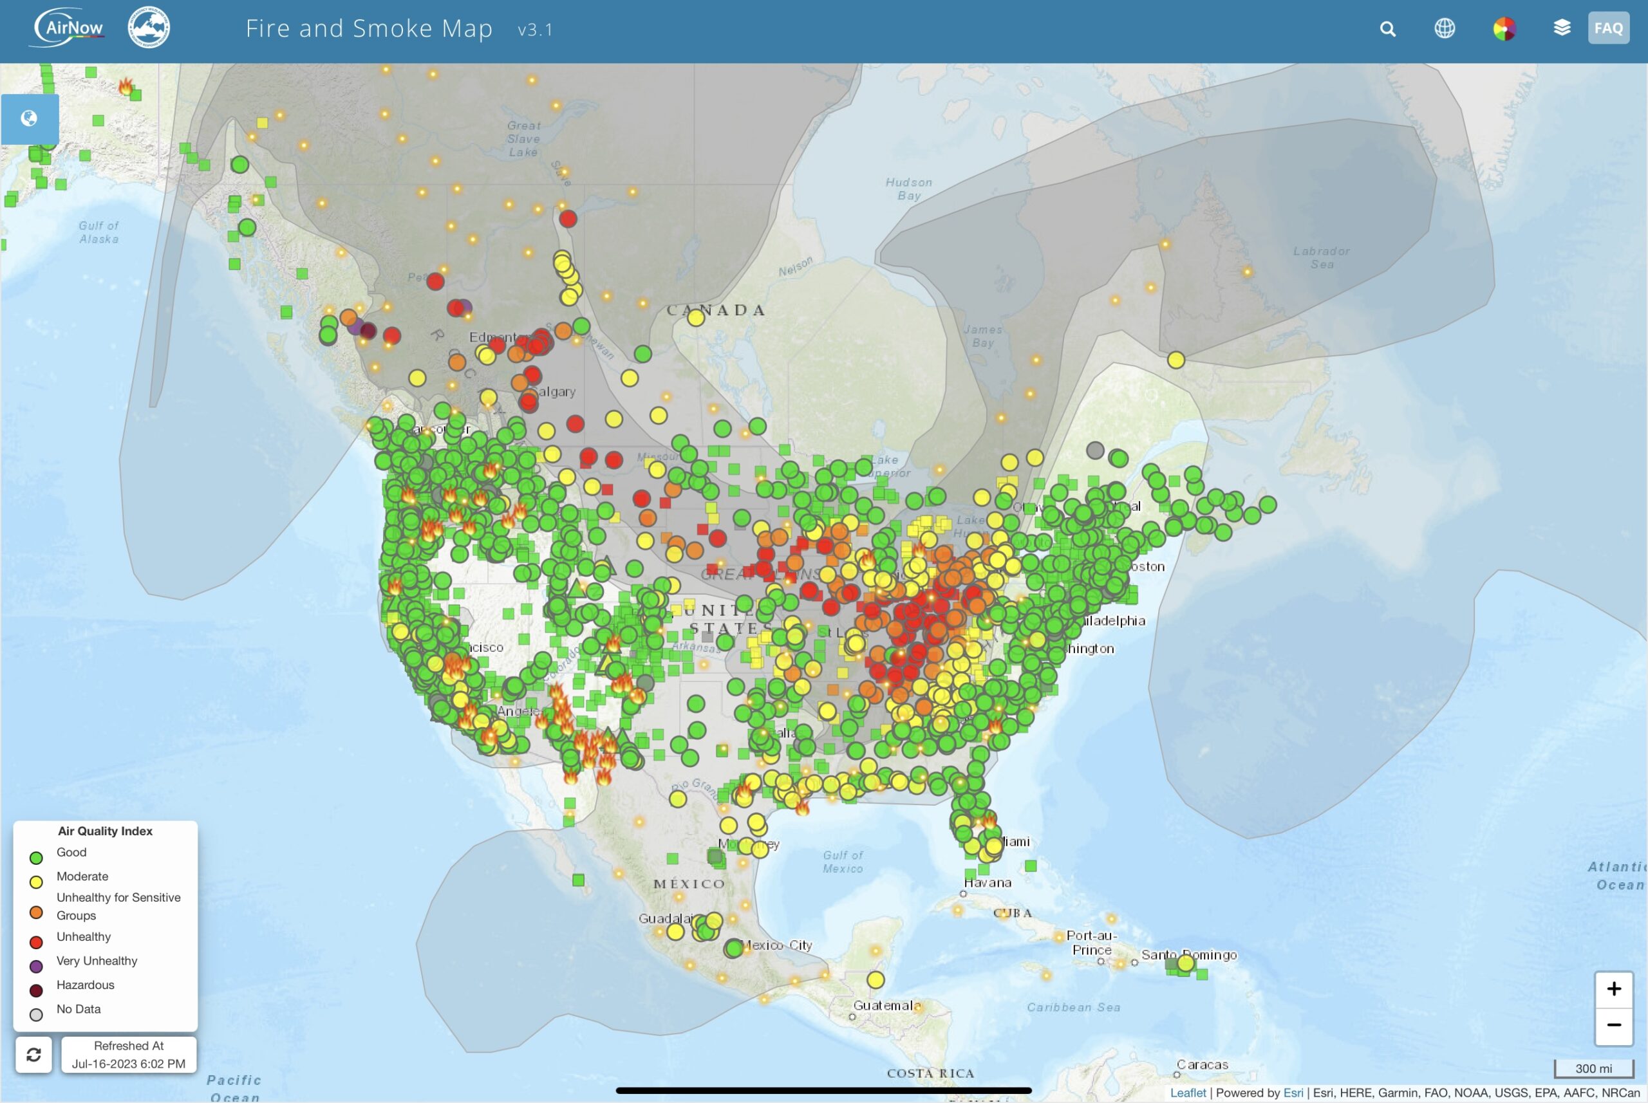This screenshot has width=1648, height=1103.
Task: Click the blue globe location button
Action: pos(30,118)
